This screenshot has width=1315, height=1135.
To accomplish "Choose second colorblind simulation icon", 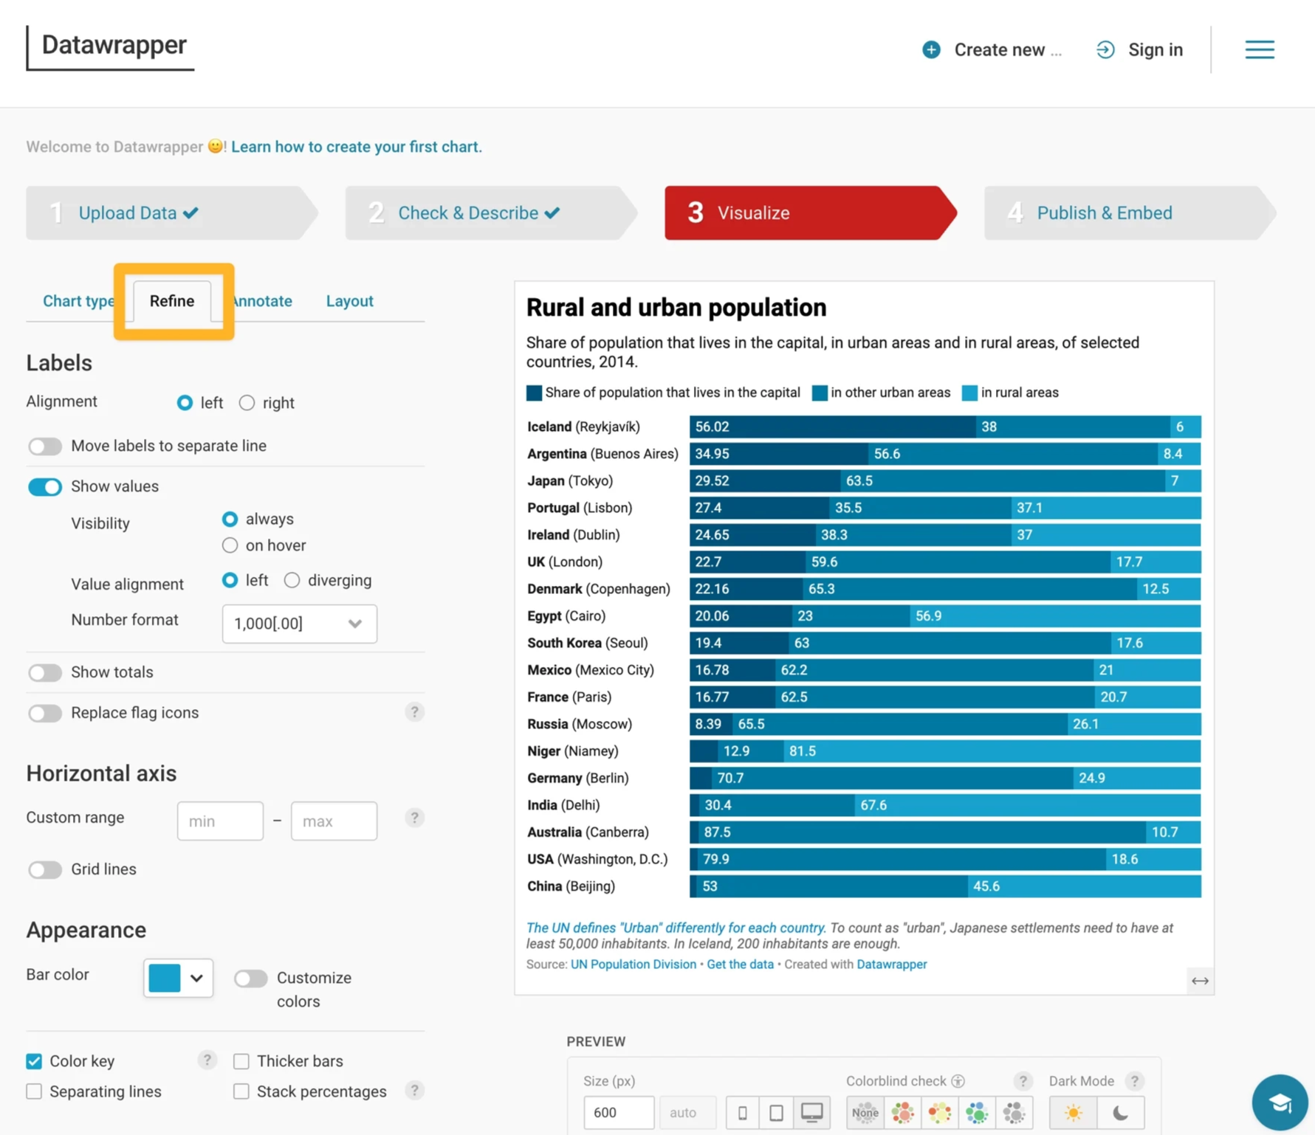I will pyautogui.click(x=902, y=1112).
